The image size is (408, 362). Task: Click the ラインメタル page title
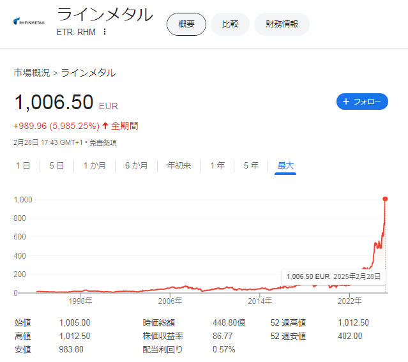coord(105,14)
